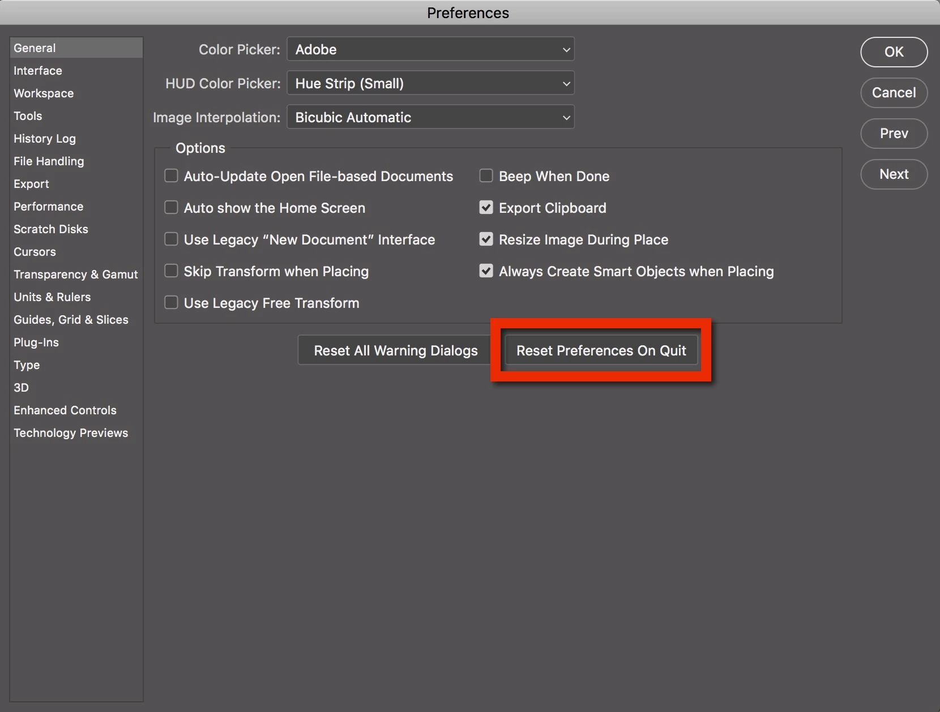Click the OK button
This screenshot has width=940, height=712.
[x=894, y=52]
